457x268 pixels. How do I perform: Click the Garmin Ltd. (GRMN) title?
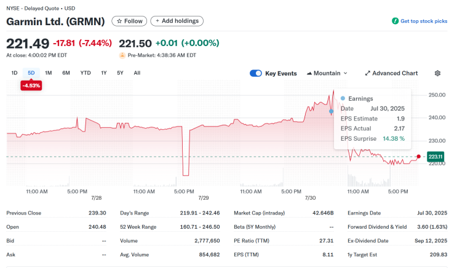[55, 22]
